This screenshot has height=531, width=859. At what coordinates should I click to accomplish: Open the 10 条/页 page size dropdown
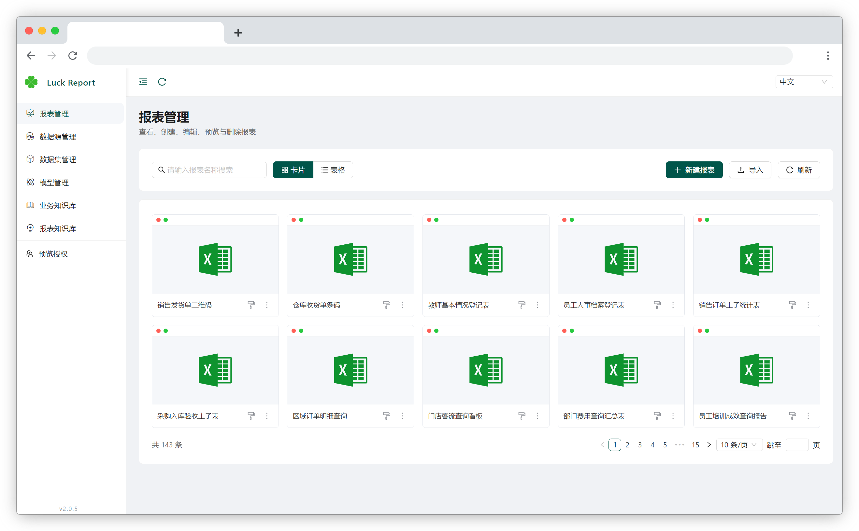tap(739, 445)
